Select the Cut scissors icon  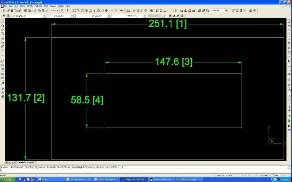click(35, 11)
